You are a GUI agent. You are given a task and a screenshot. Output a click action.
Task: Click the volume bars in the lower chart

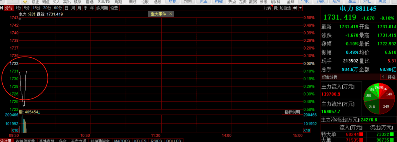[23, 124]
